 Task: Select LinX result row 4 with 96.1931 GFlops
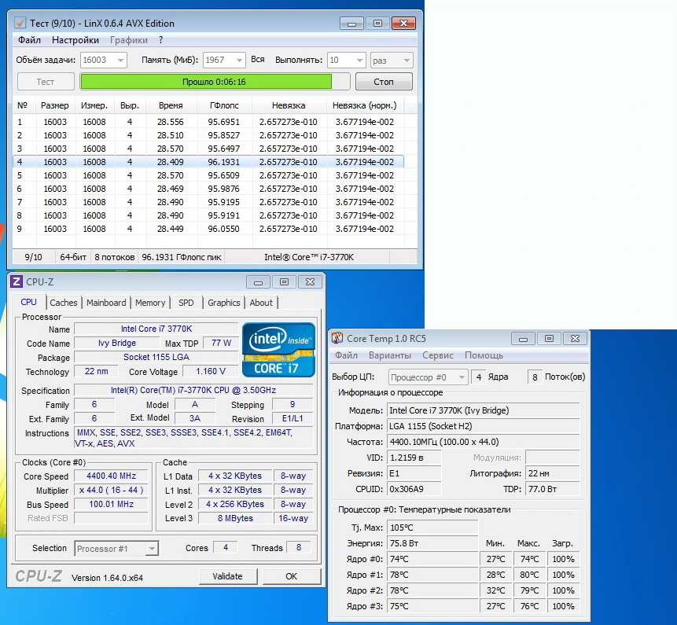click(x=208, y=162)
